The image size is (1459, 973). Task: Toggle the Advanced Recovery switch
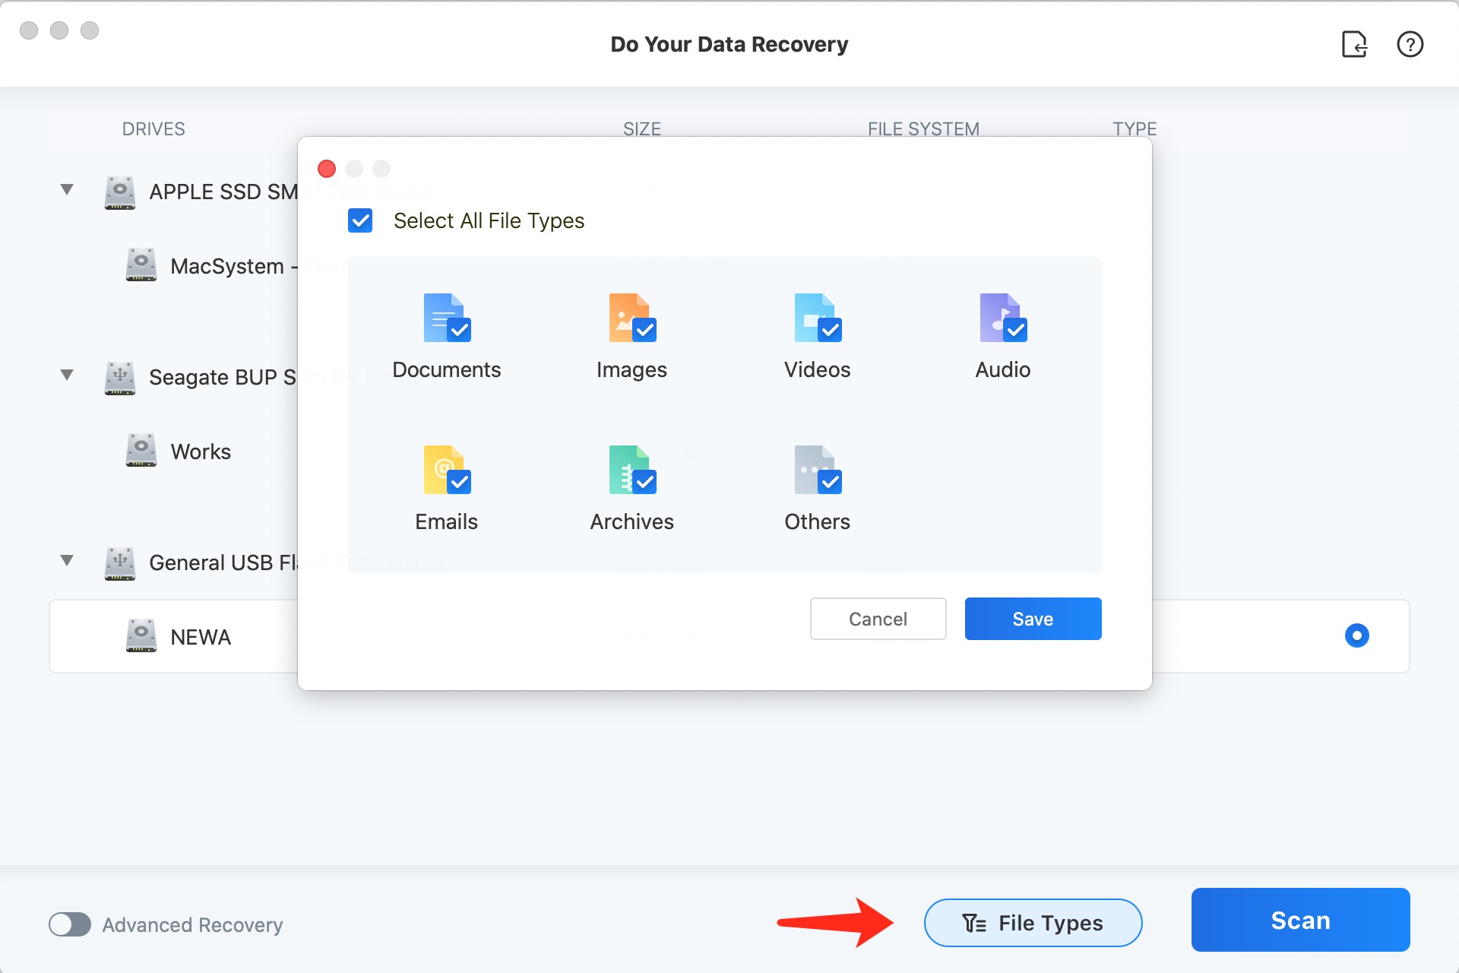pos(70,924)
